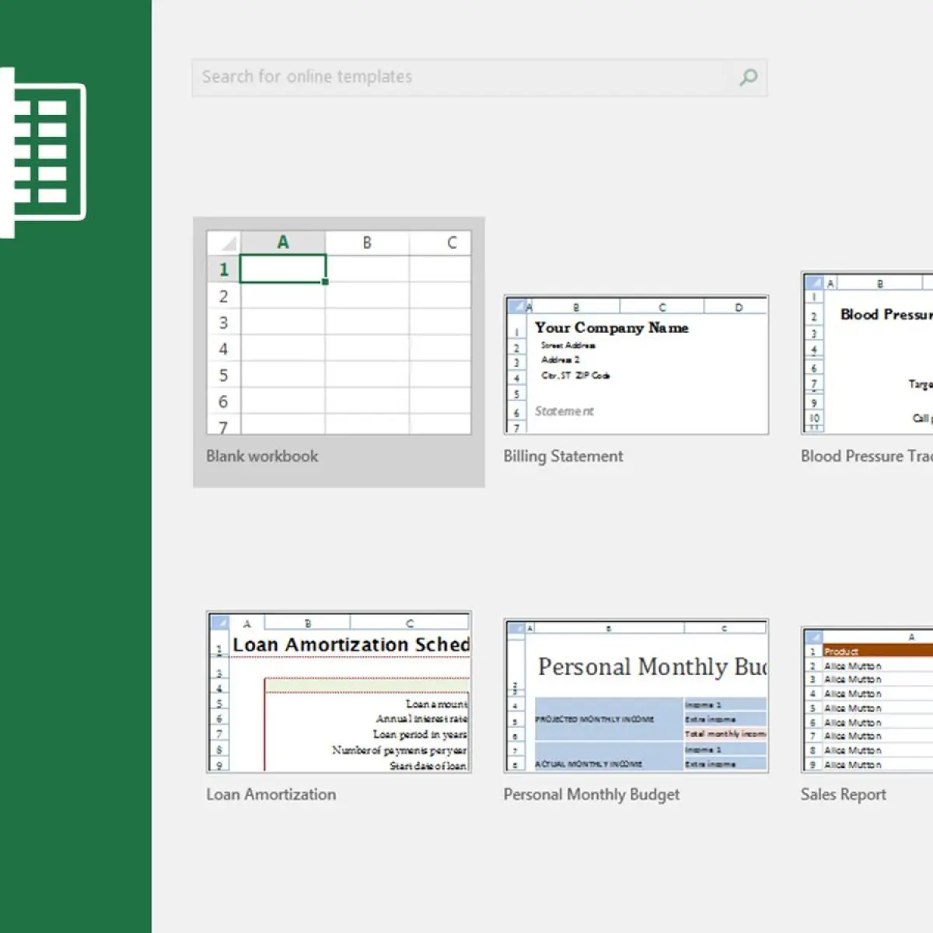Screen dimensions: 933x933
Task: Click the 'Personal Monthly Budget' label
Action: tap(592, 795)
